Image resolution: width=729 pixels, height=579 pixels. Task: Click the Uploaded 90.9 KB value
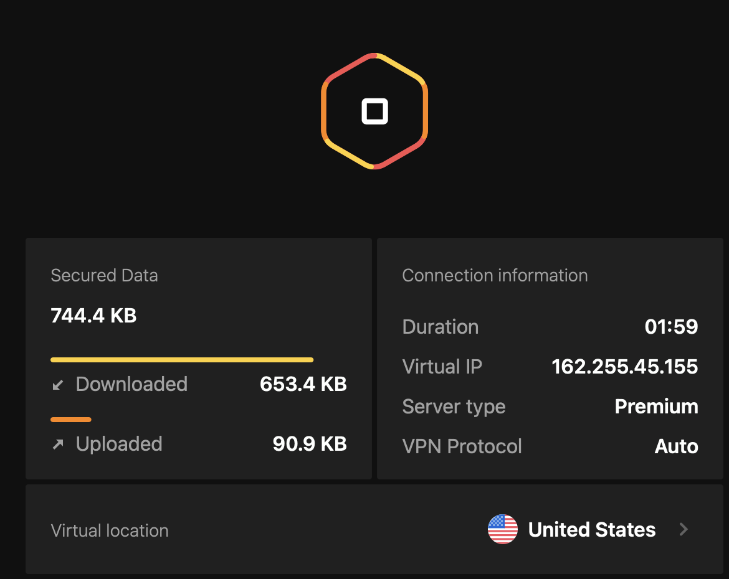[x=309, y=444]
